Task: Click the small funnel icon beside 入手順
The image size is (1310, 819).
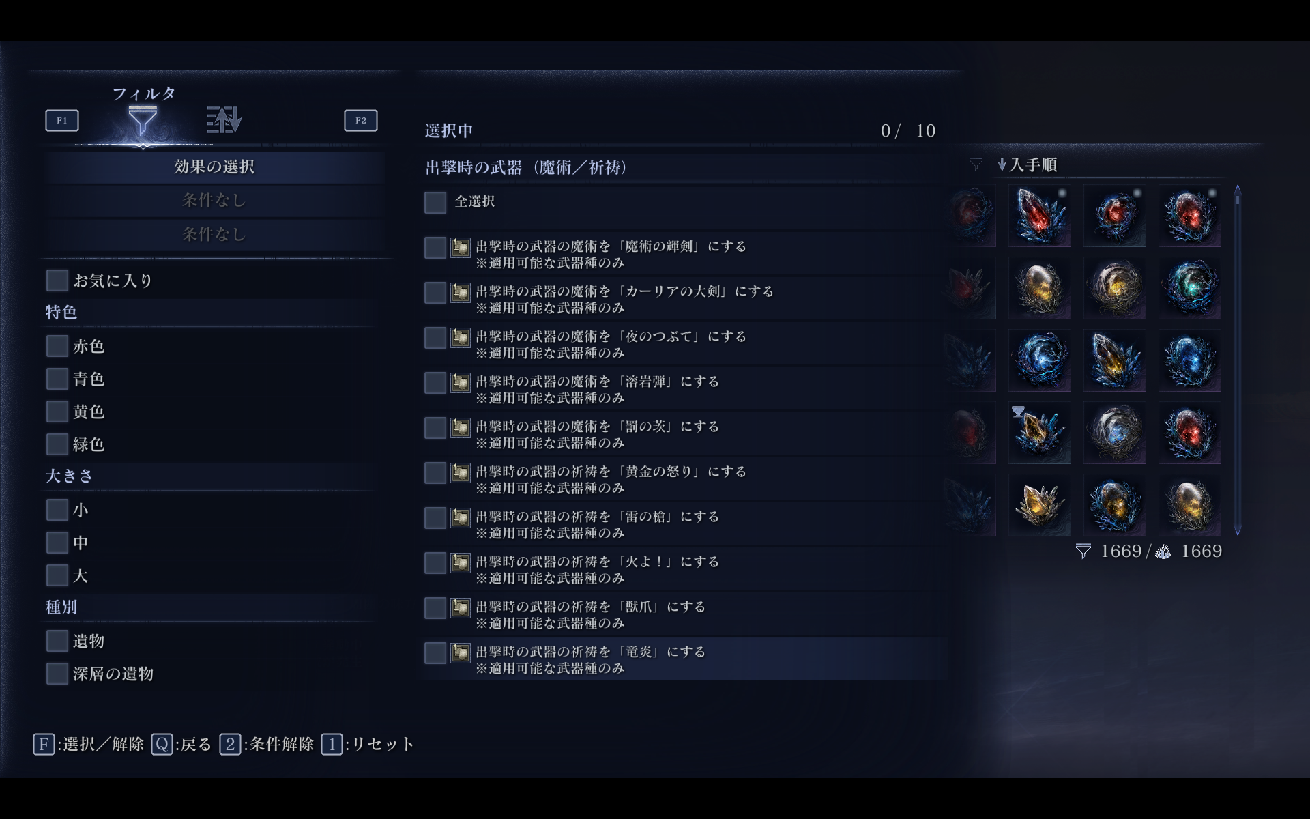Action: click(976, 164)
